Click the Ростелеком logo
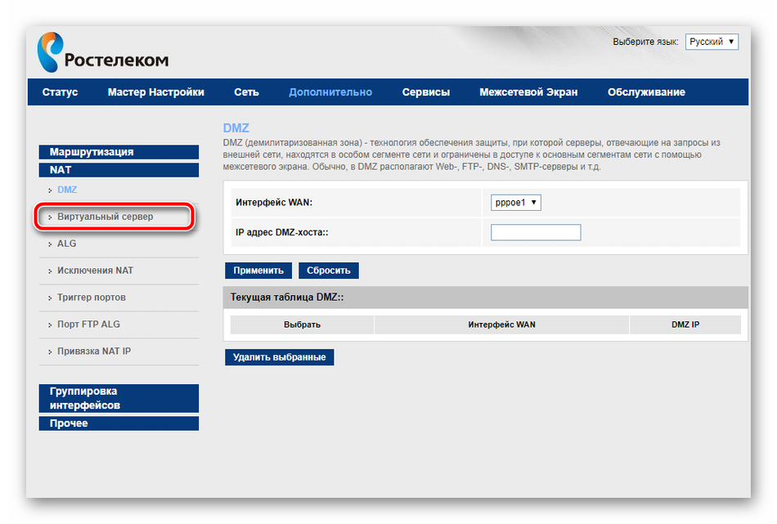The width and height of the screenshot is (777, 524). pos(102,52)
